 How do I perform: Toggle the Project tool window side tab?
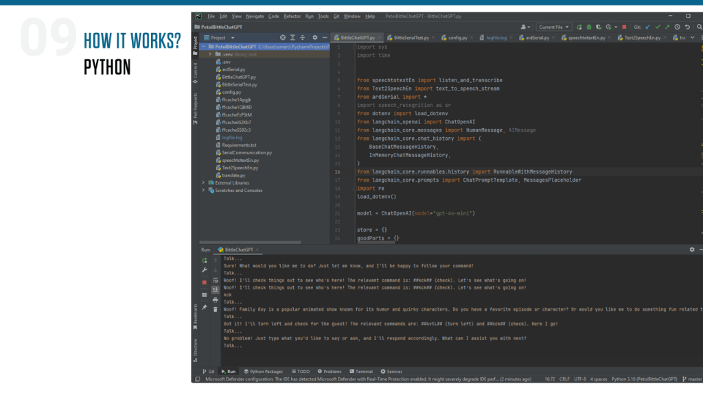195,43
